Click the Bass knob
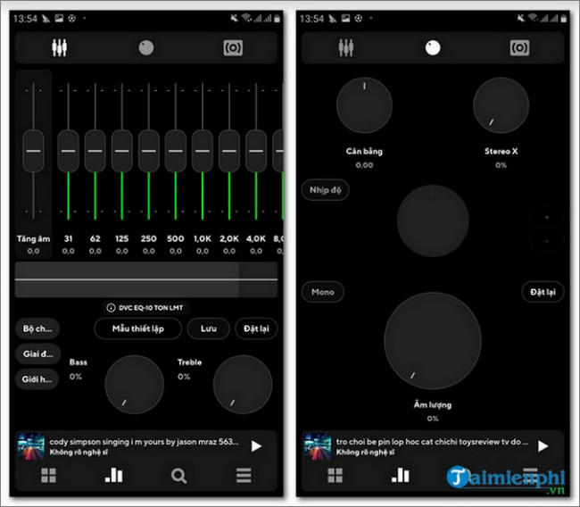This screenshot has width=580, height=507. (134, 385)
